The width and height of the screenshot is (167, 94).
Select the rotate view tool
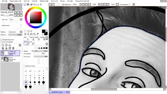pos(31,34)
